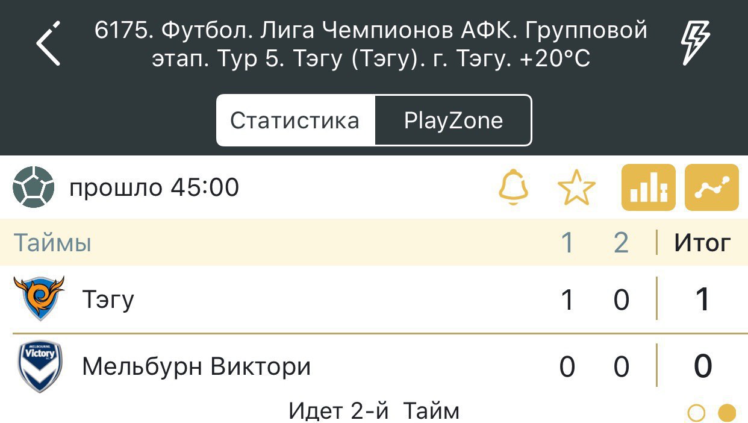Tap the Таймы header label
The image size is (748, 423).
coord(53,243)
